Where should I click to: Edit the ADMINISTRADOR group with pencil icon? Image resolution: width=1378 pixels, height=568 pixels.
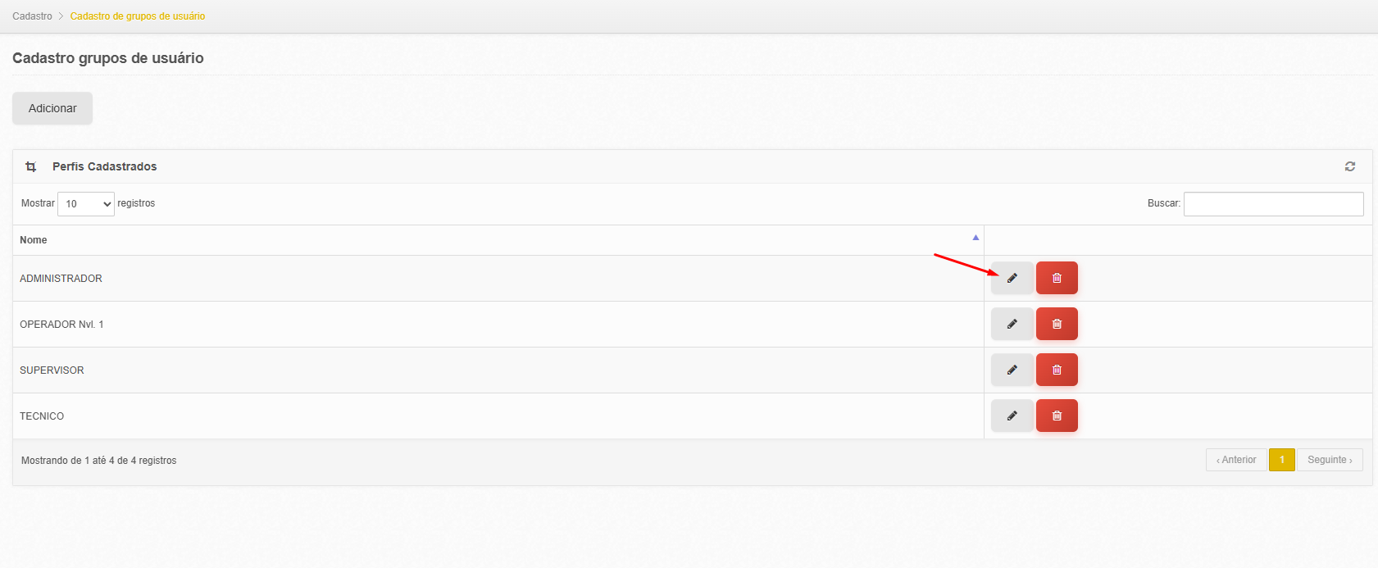click(1012, 278)
